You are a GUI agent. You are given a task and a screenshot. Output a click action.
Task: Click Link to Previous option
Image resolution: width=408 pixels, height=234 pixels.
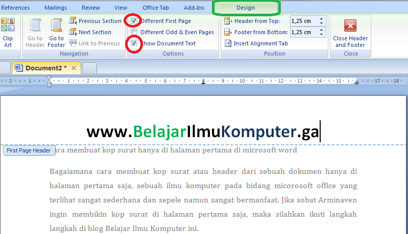click(94, 43)
